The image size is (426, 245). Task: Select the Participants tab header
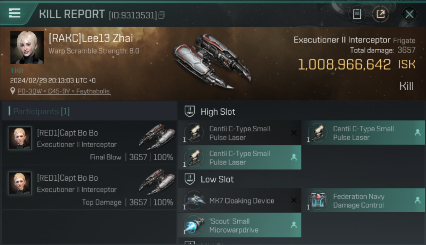coord(41,111)
